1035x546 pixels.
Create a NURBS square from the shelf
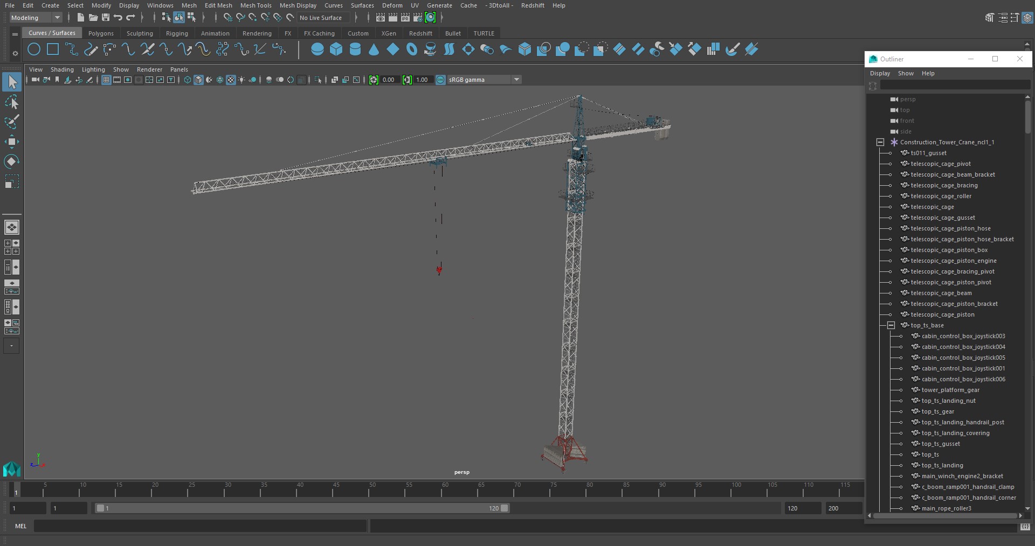pos(53,50)
